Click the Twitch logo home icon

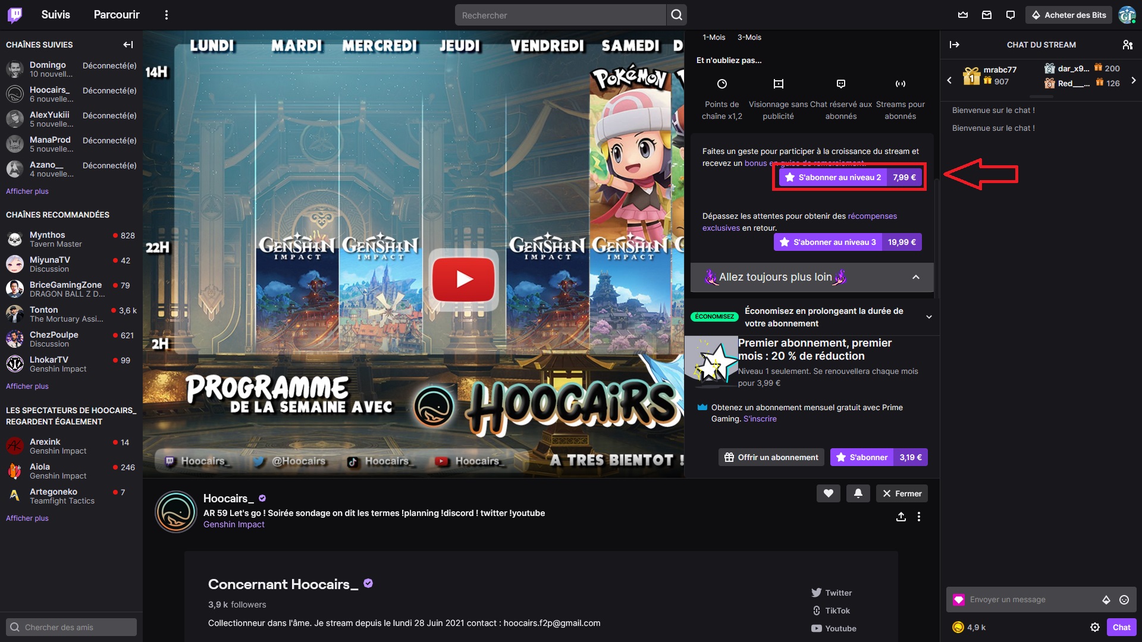pyautogui.click(x=15, y=15)
